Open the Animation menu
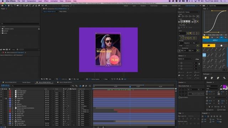This screenshot has height=128, width=228. (x=54, y=1)
